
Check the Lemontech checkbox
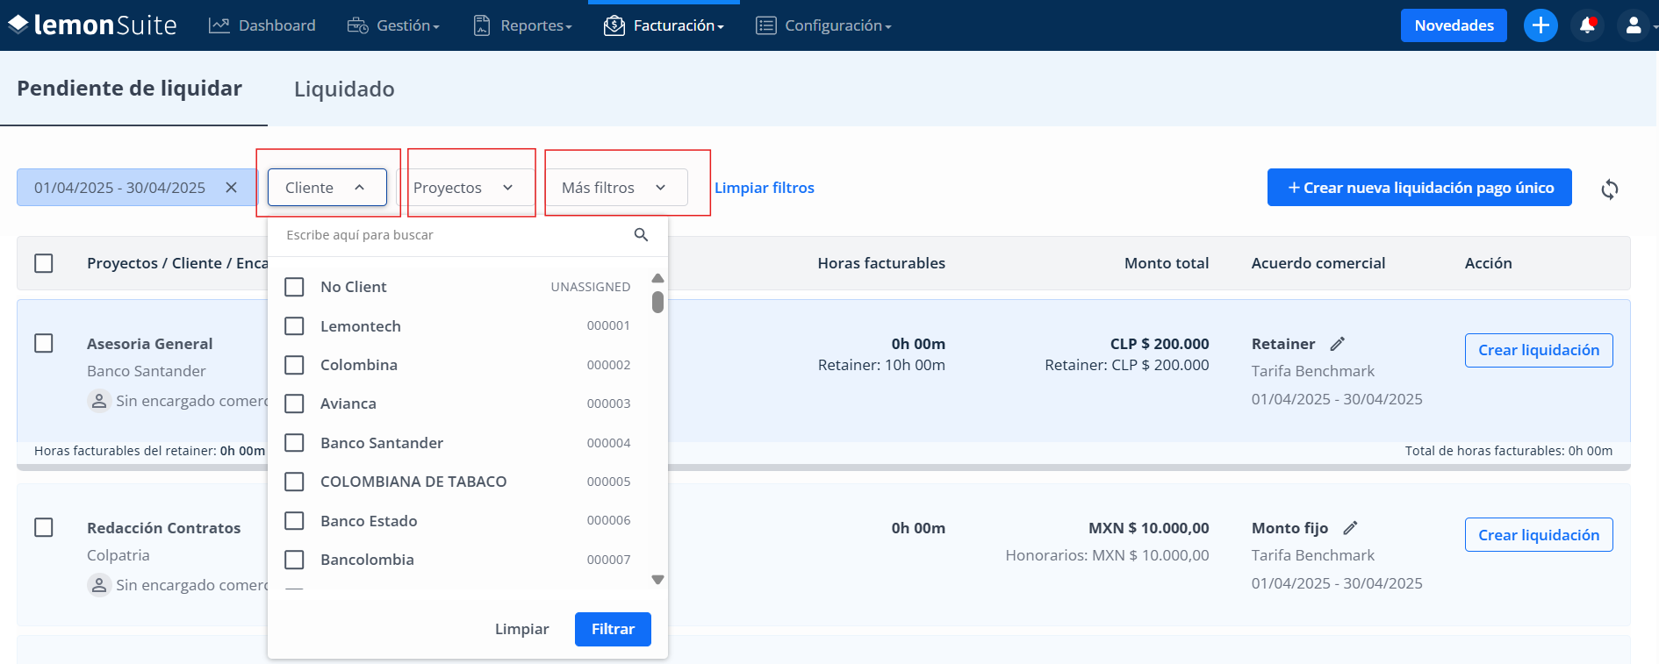click(295, 326)
